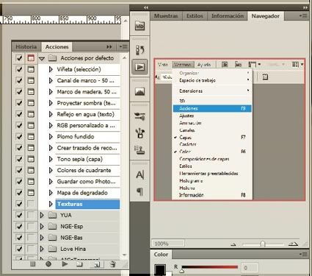Expand the Texturas action
The width and height of the screenshot is (312, 276).
pyautogui.click(x=51, y=204)
